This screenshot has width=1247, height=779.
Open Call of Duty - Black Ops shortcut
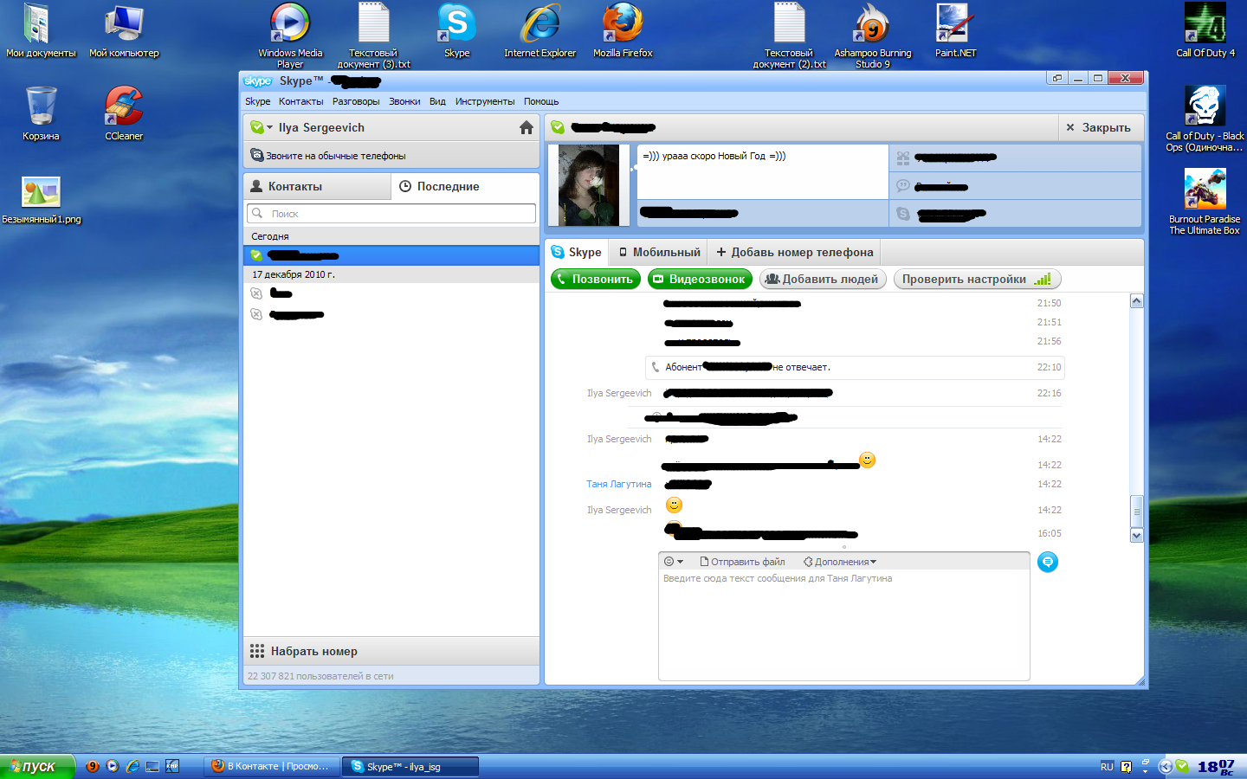tap(1205, 119)
